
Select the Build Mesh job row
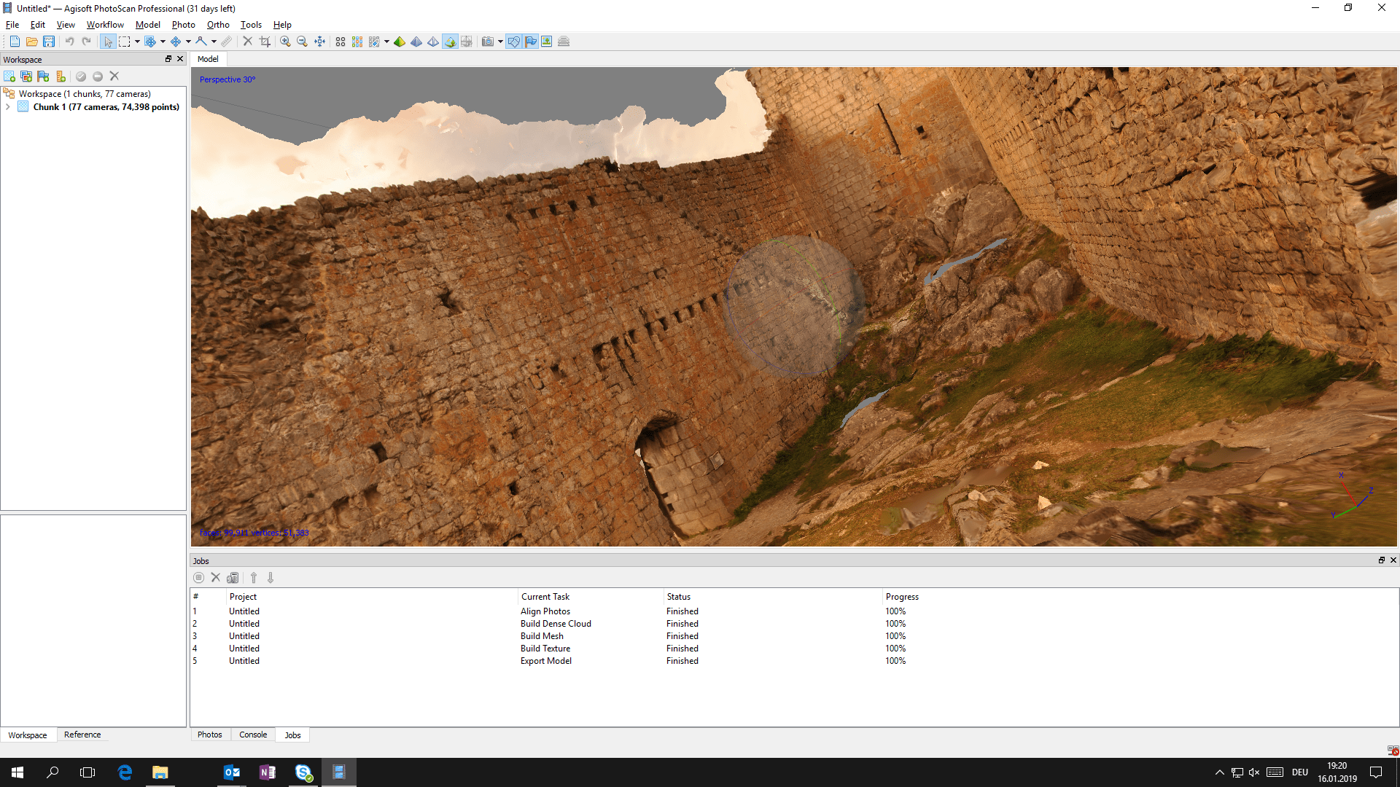542,636
